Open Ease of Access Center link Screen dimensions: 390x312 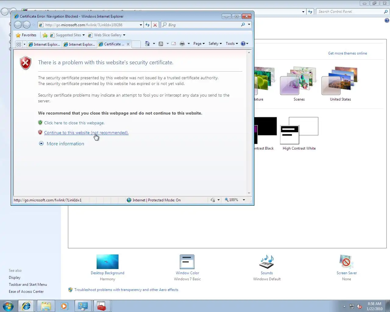click(x=26, y=292)
